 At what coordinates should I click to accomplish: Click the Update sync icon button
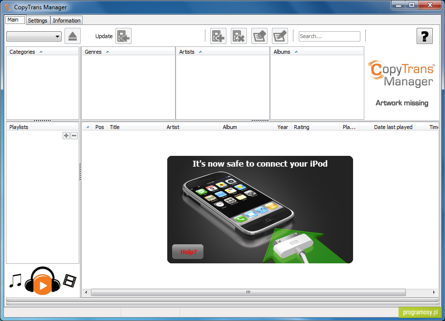(123, 36)
